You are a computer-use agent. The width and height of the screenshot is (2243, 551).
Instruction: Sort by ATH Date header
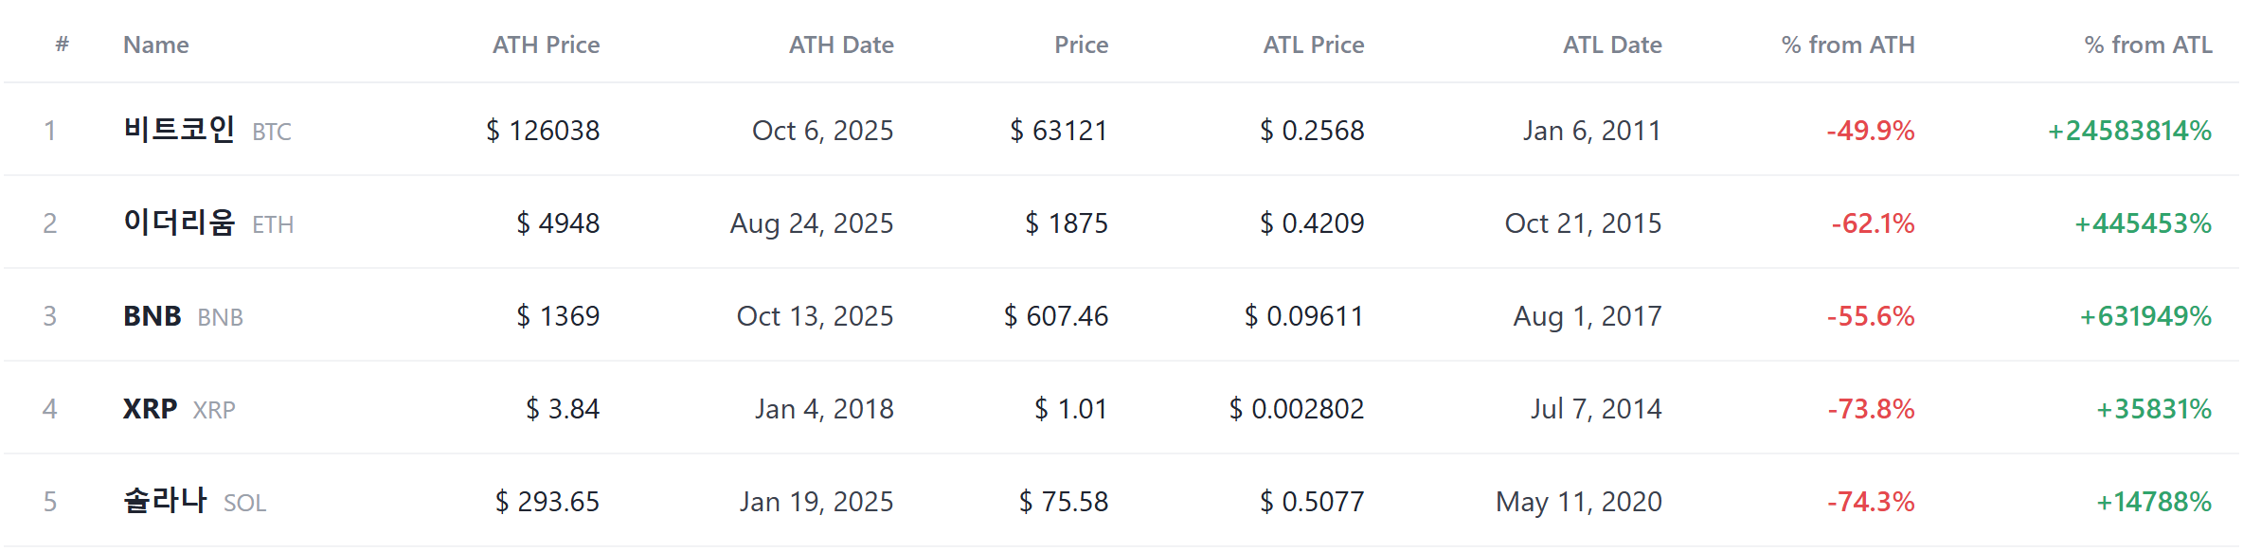[x=841, y=44]
